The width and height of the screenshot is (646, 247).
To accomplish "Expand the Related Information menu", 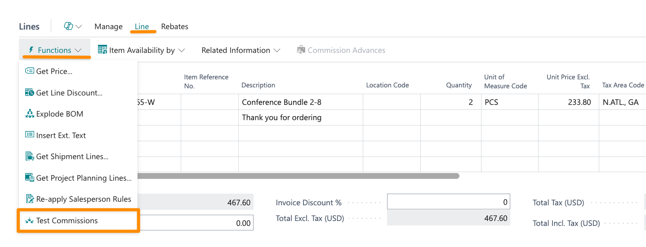I will tap(241, 50).
